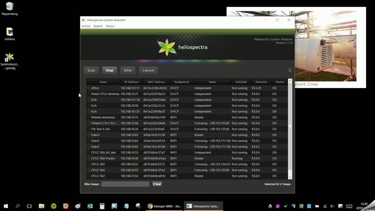Sort by the MAC Address column header
Screen dimensions: 375x211
tap(156, 82)
